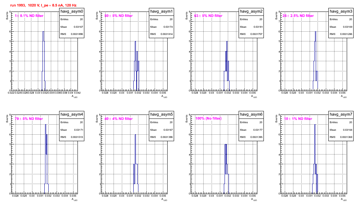Click the '10± 1% ND filter' label
This screenshot has height=206, width=359.
pyautogui.click(x=298, y=119)
